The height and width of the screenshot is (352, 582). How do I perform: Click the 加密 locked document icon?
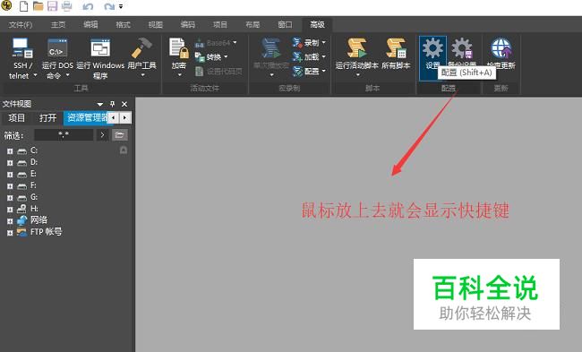[178, 48]
